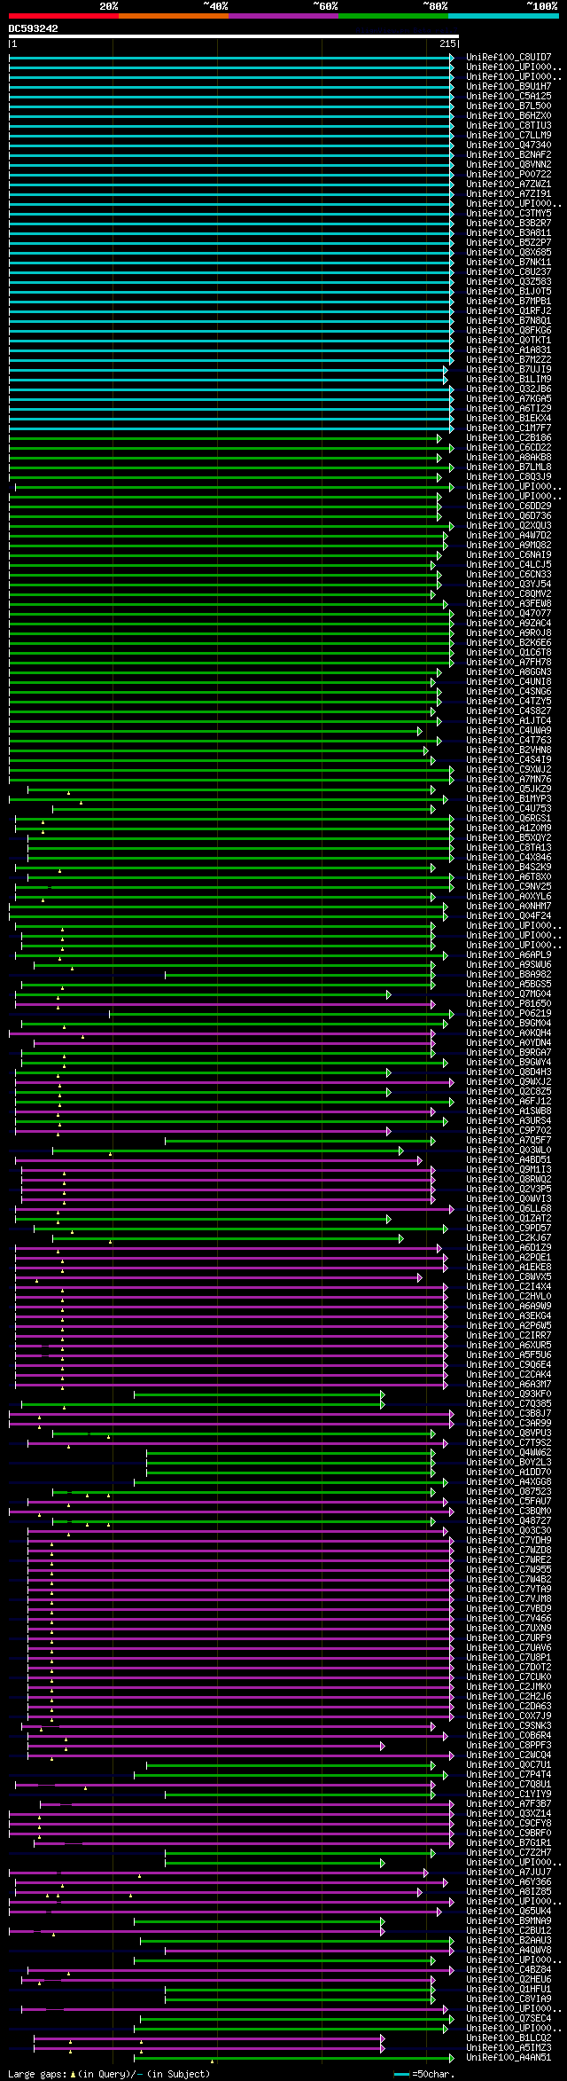
Task: Click the cyan alignment bar for UniRef100_P00722
Action: 231,175
